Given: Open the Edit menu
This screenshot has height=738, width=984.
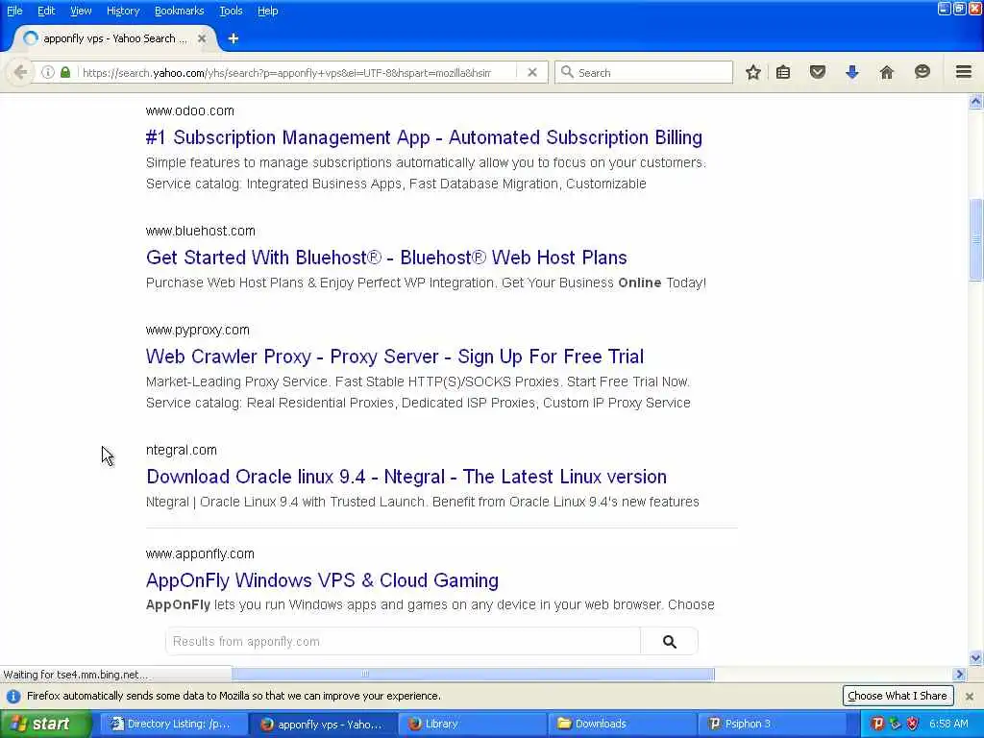Looking at the screenshot, I should 46,11.
